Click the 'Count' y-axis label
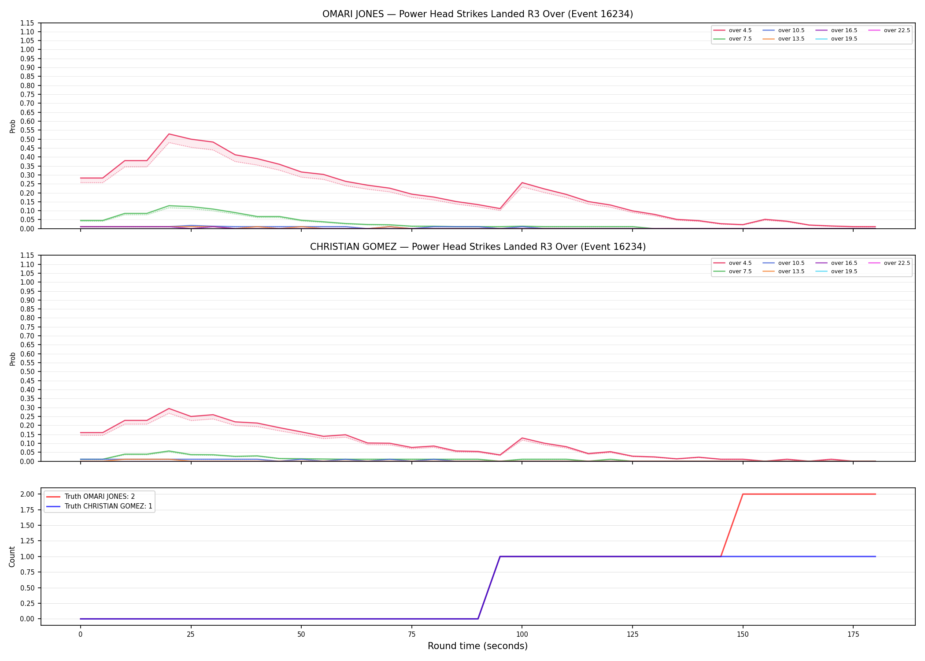925x661 pixels. [12, 557]
